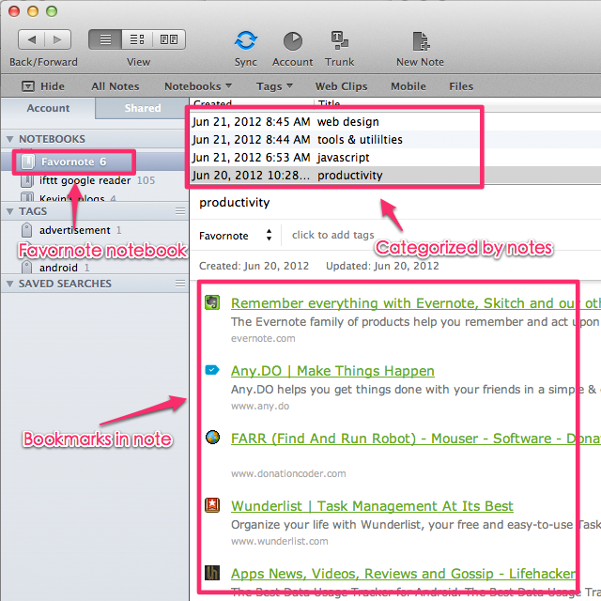Open the Evernote Skitch link

point(416,303)
